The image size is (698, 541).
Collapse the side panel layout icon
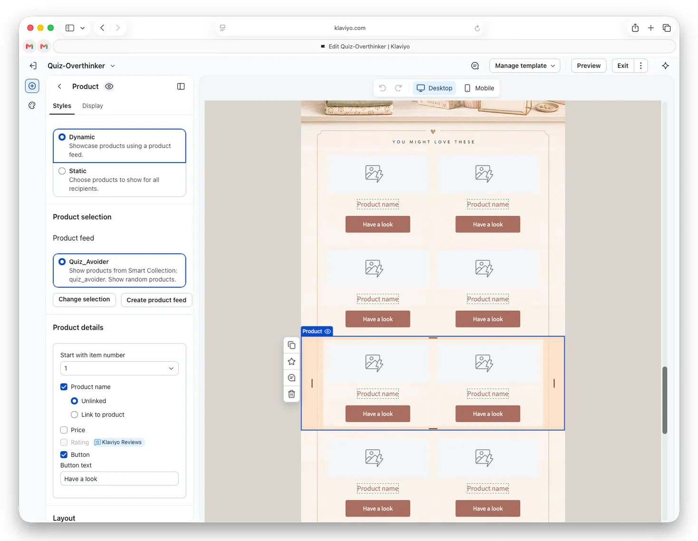point(181,87)
